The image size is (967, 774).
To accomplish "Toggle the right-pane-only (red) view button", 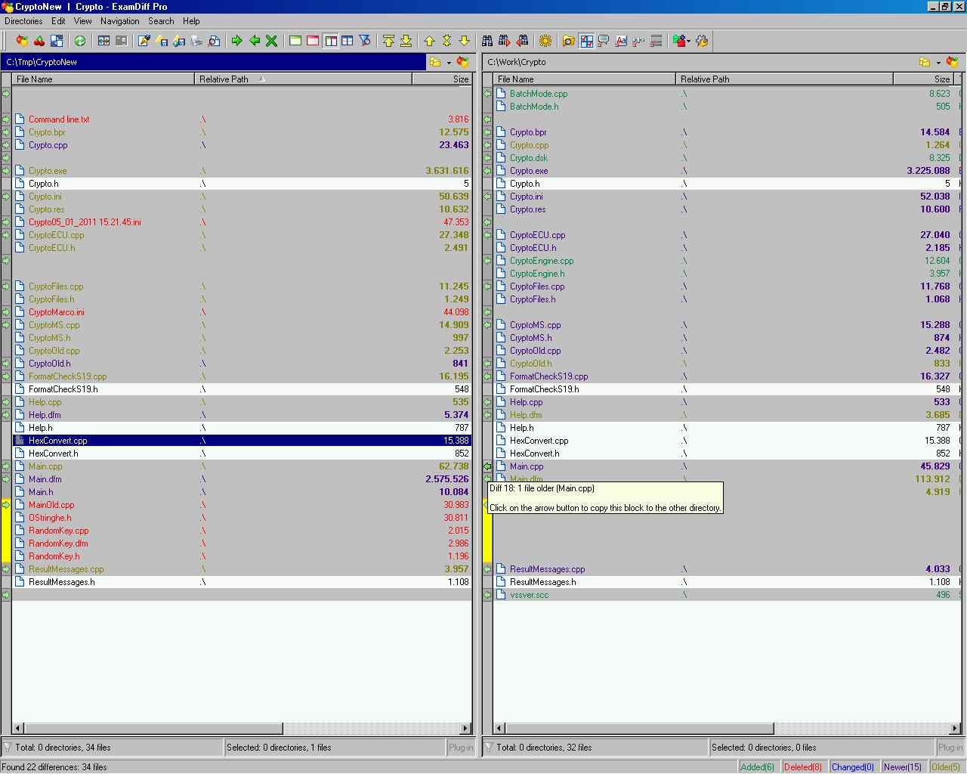I will (313, 41).
